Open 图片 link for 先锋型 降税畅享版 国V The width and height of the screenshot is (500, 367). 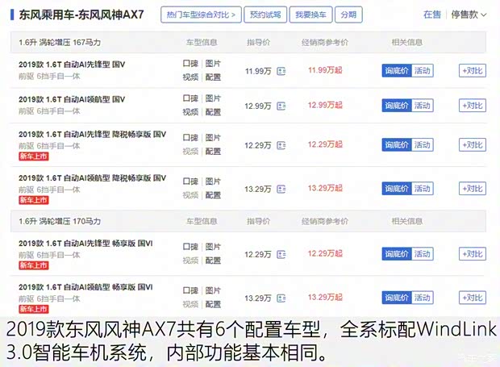coord(213,138)
